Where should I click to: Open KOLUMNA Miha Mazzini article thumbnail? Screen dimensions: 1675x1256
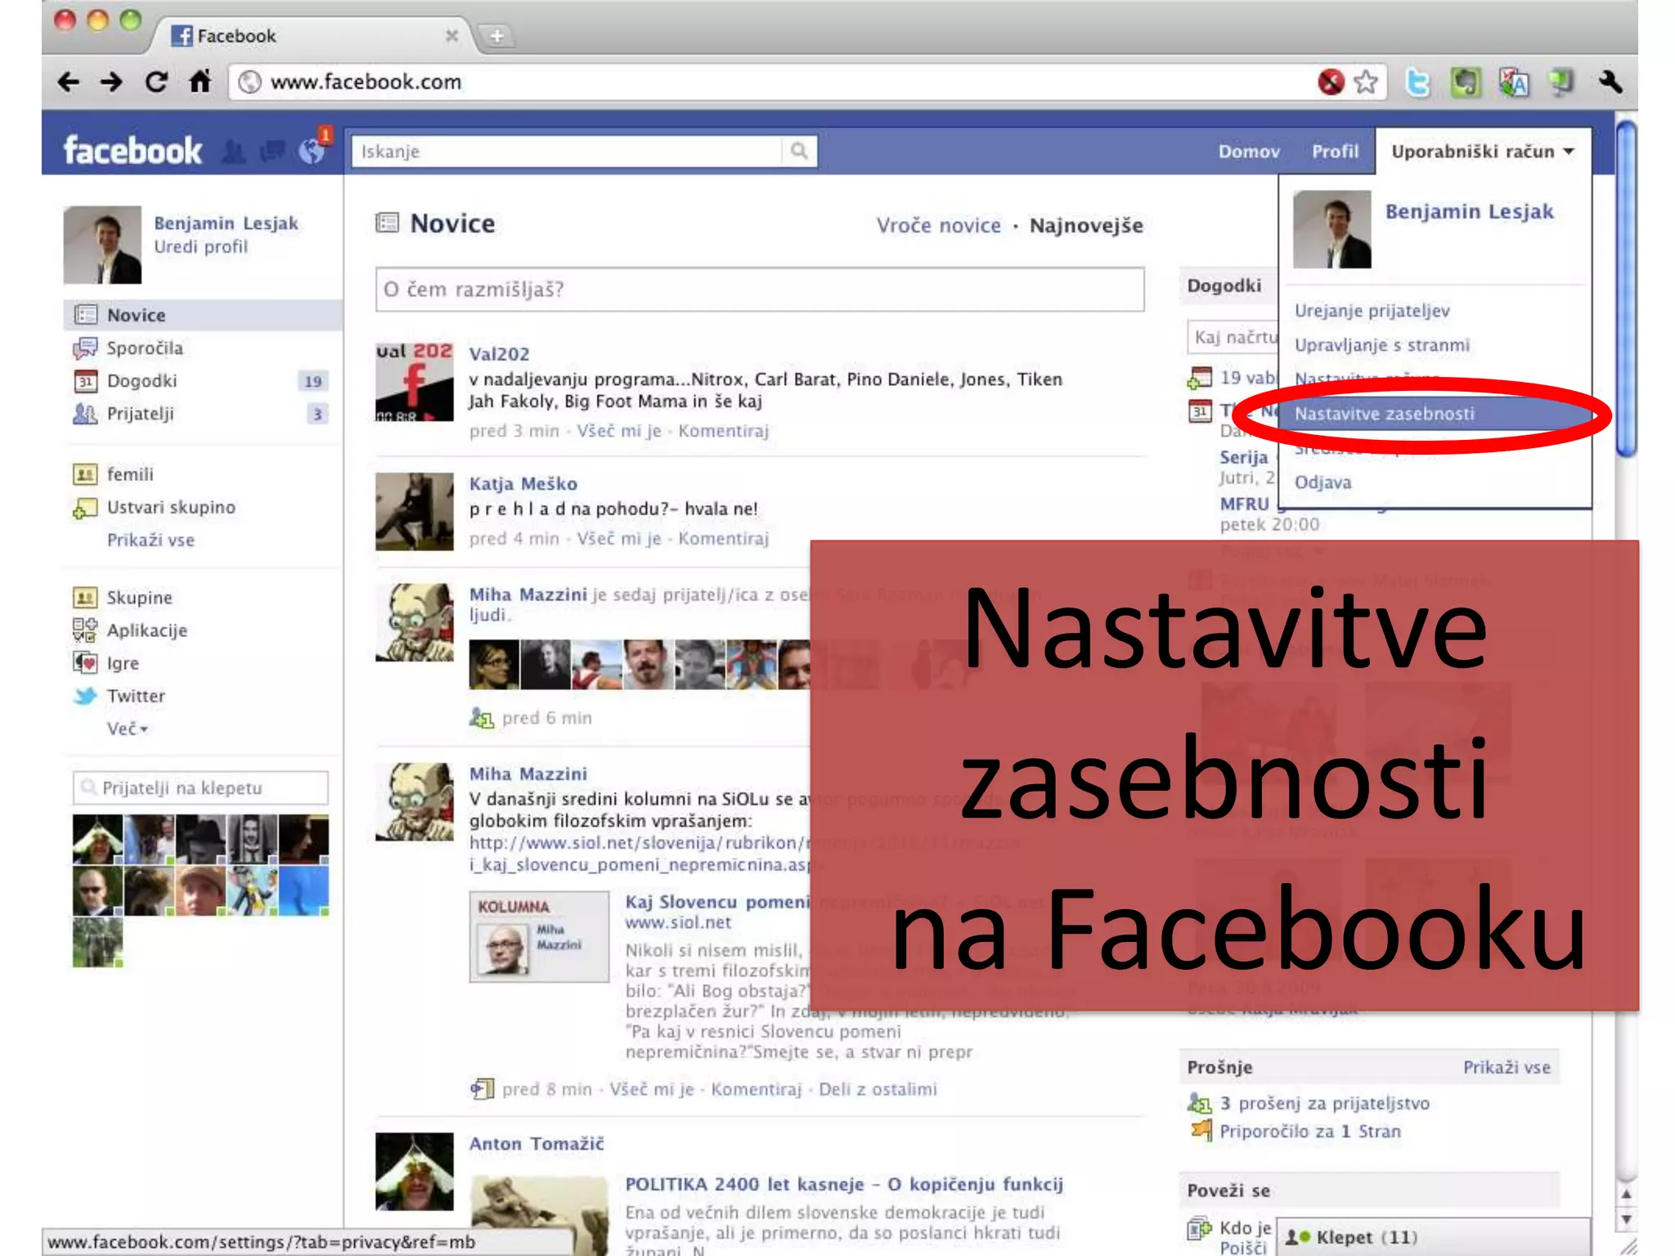(539, 936)
